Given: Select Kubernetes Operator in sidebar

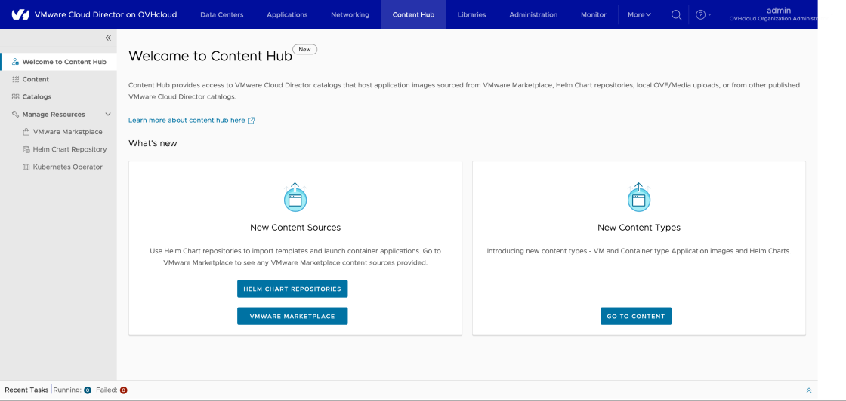Looking at the screenshot, I should click(x=67, y=167).
